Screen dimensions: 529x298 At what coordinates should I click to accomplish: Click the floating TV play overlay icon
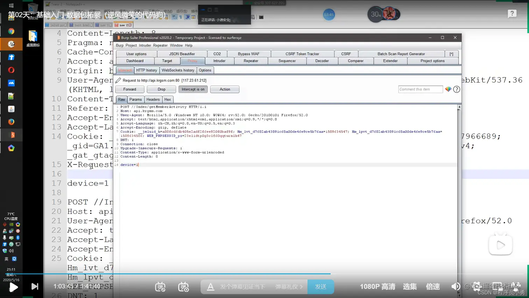[x=501, y=245]
